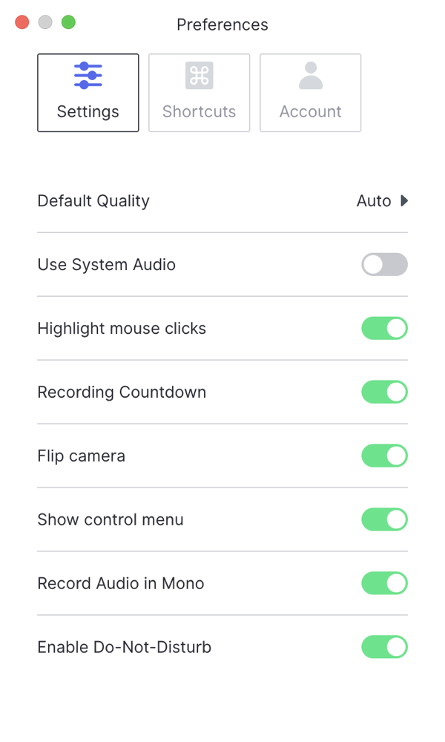Turn off Recording Countdown
The image size is (445, 742).
[384, 392]
